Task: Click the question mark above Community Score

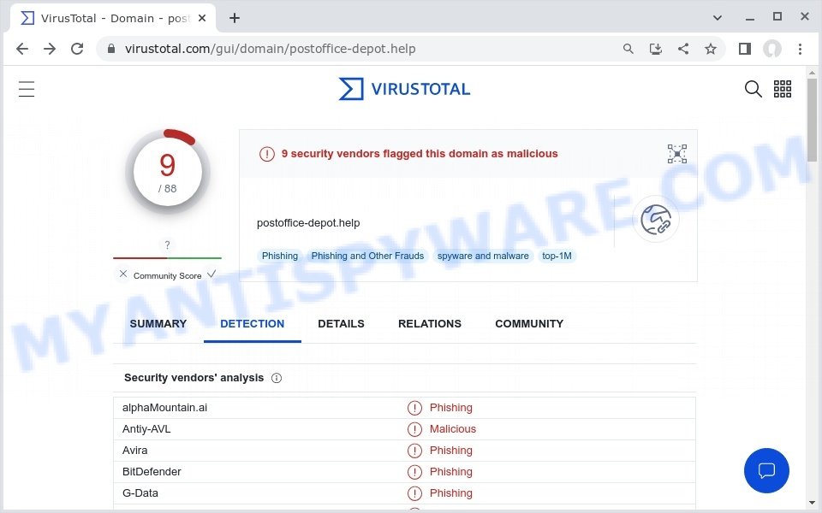Action: [167, 245]
